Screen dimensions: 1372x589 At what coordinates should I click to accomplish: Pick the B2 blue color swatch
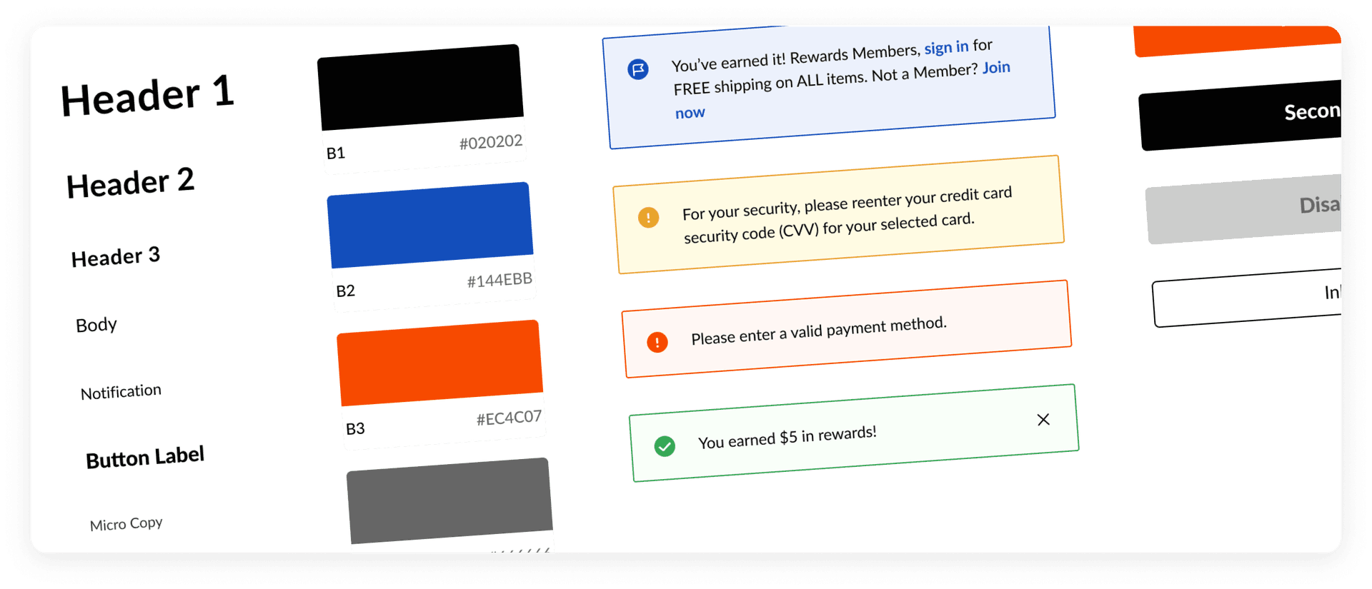click(430, 225)
